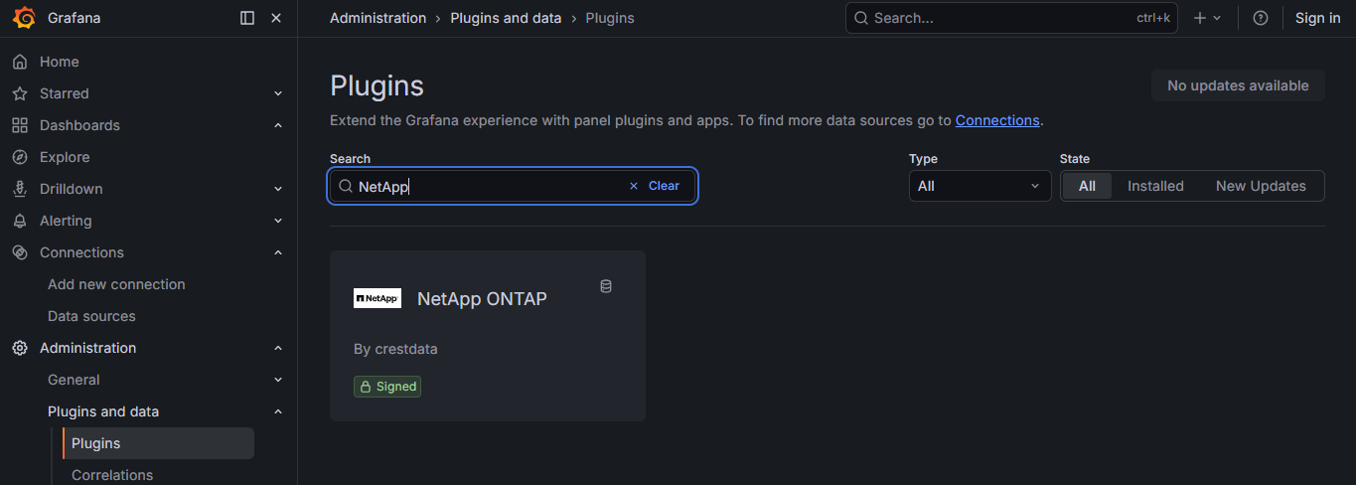This screenshot has width=1356, height=485.
Task: Open General under Administration
Action: point(74,380)
